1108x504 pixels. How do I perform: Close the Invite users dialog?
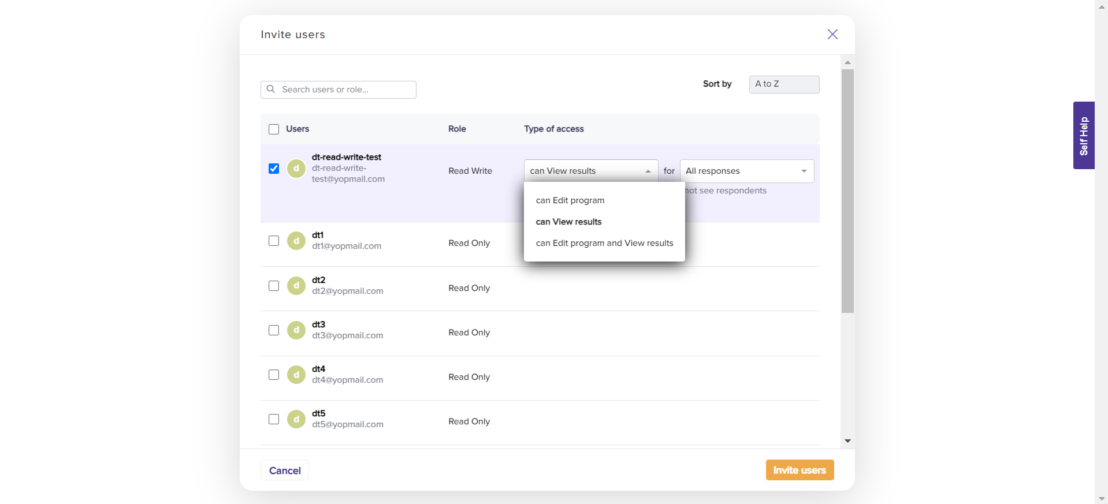(x=832, y=34)
